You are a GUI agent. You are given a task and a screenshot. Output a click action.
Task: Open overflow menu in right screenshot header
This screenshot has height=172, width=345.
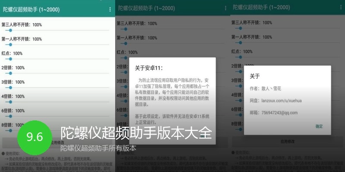click(341, 7)
